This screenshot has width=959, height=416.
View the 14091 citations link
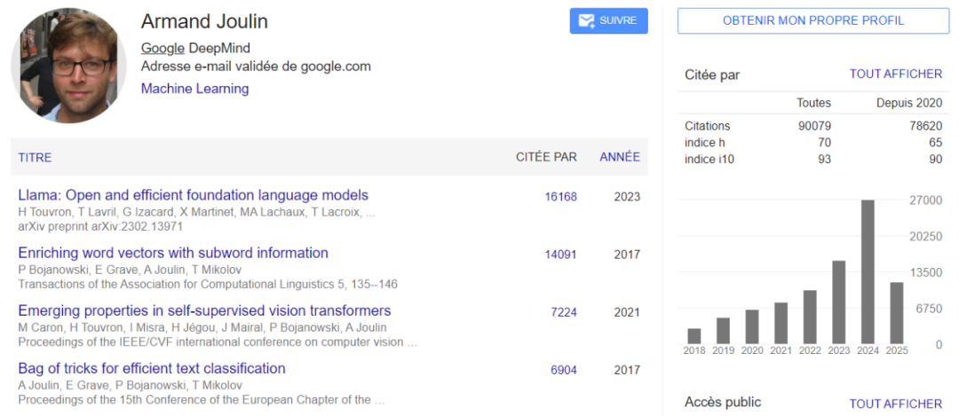560,255
